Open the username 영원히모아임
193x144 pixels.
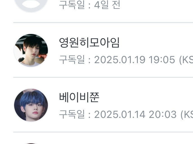tap(89, 43)
